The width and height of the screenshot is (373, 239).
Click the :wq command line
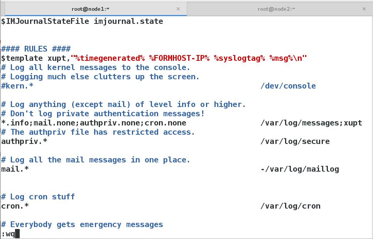[x=8, y=234]
